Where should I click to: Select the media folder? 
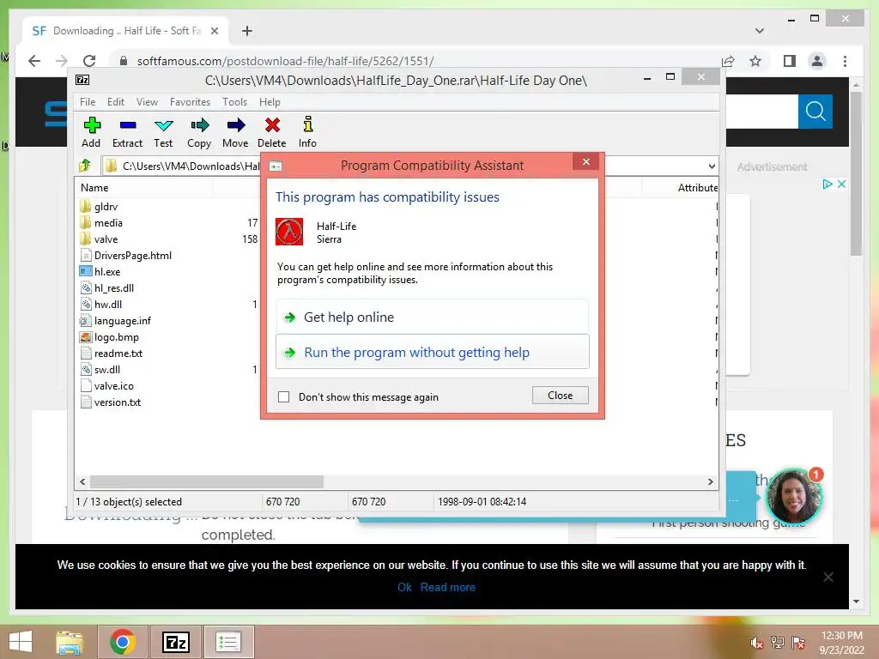tap(108, 223)
